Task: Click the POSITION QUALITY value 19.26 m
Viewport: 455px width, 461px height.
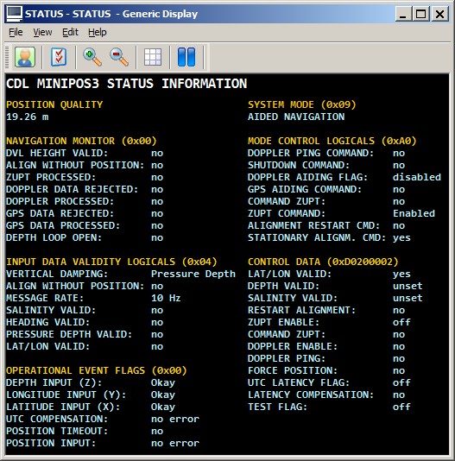Action: pos(28,117)
